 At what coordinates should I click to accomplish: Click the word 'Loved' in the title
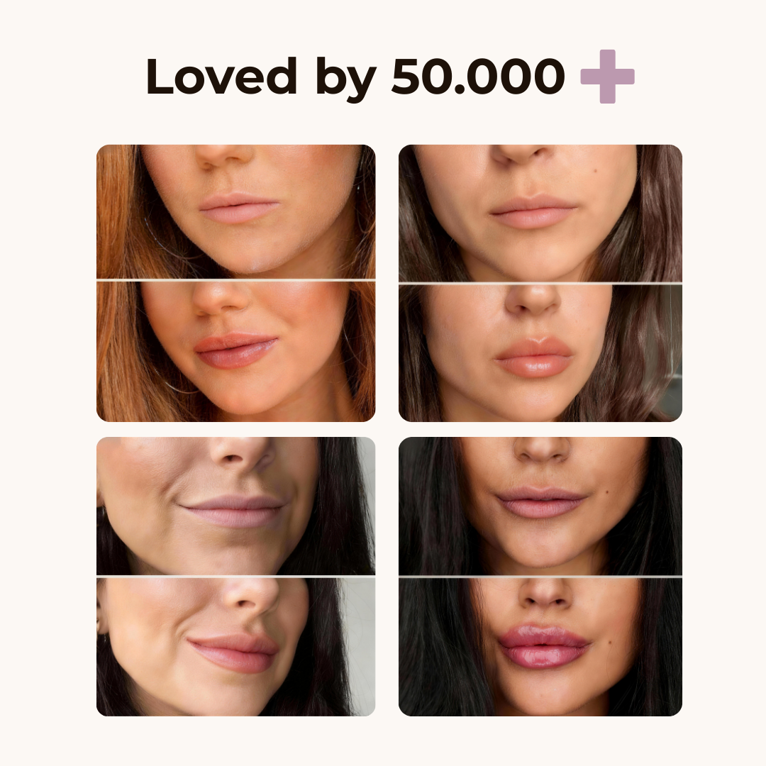click(x=222, y=76)
